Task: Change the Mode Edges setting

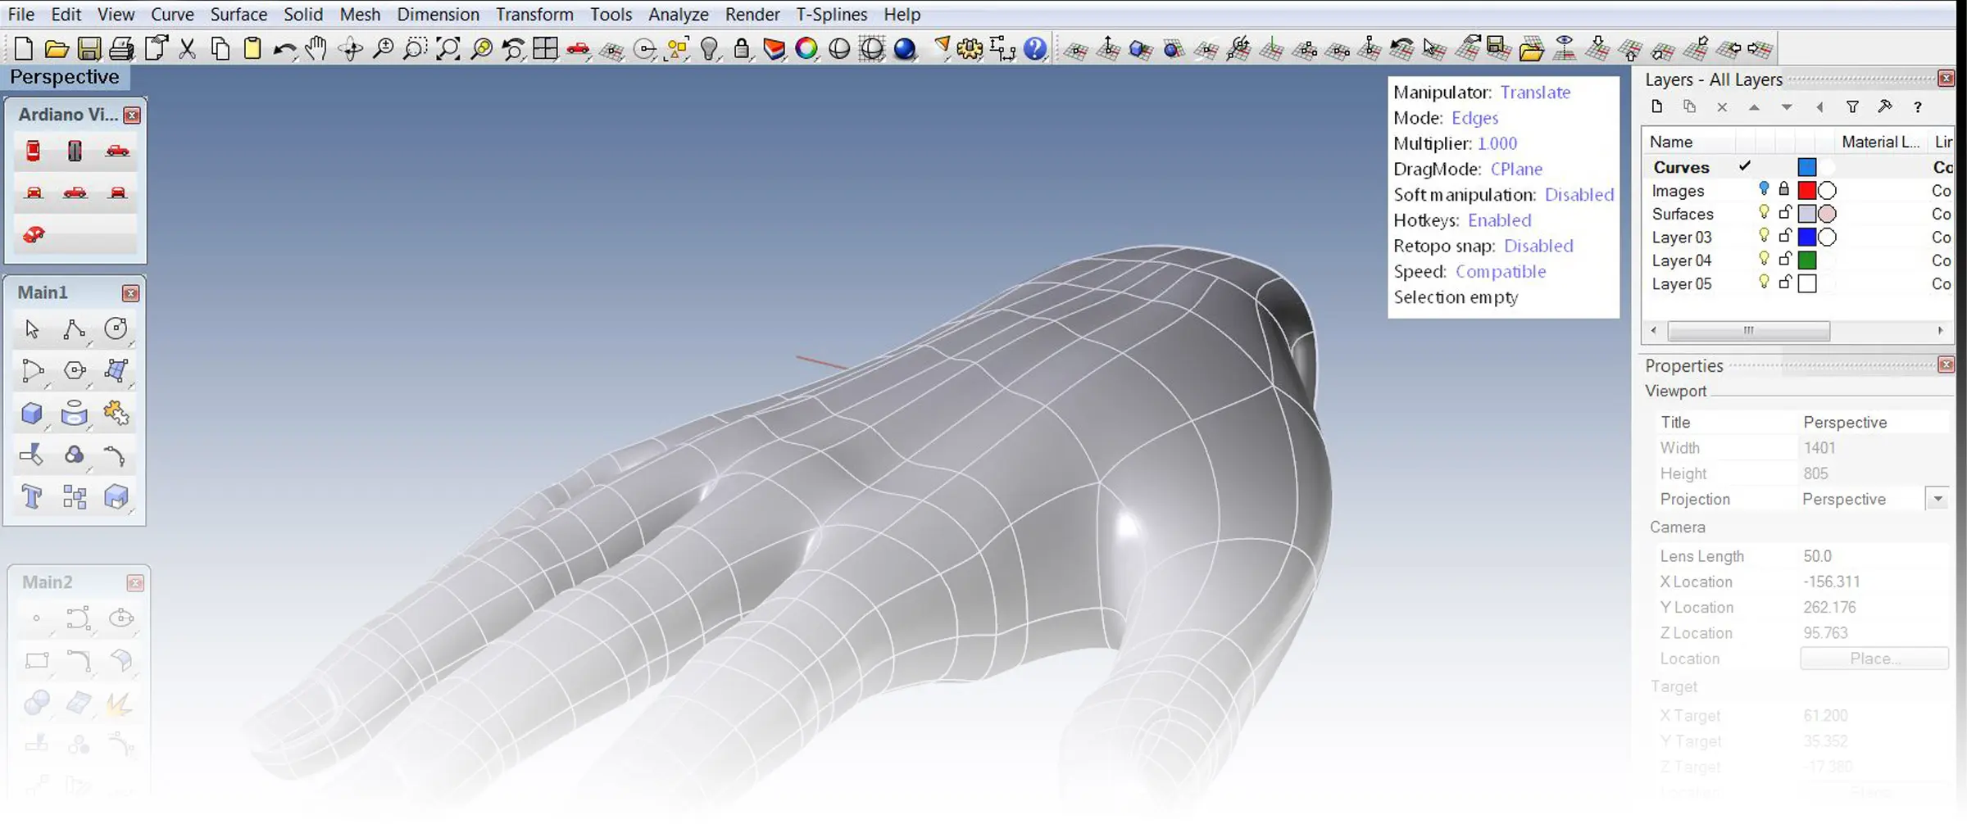Action: [x=1474, y=118]
